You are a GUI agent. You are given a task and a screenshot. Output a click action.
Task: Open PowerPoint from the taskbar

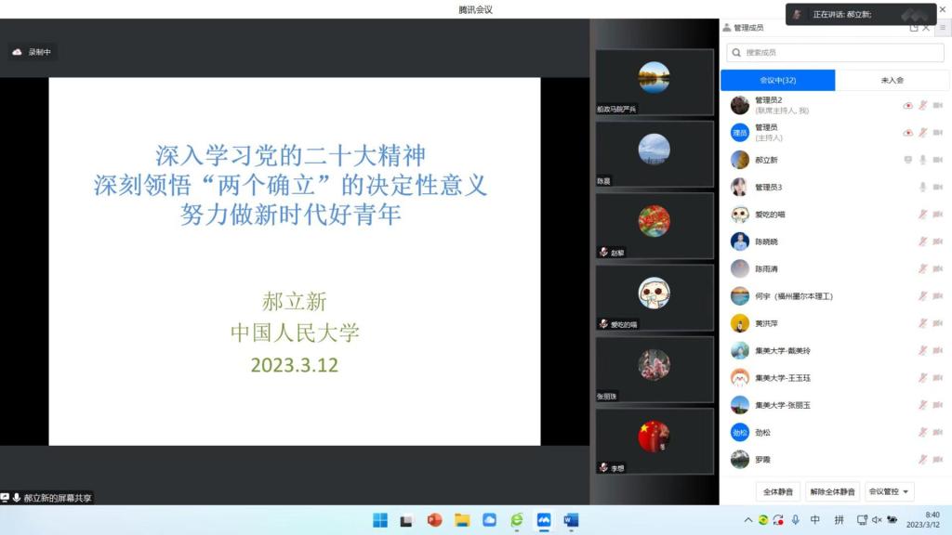(434, 522)
